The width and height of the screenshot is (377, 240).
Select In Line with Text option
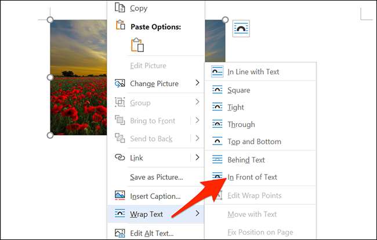click(253, 72)
